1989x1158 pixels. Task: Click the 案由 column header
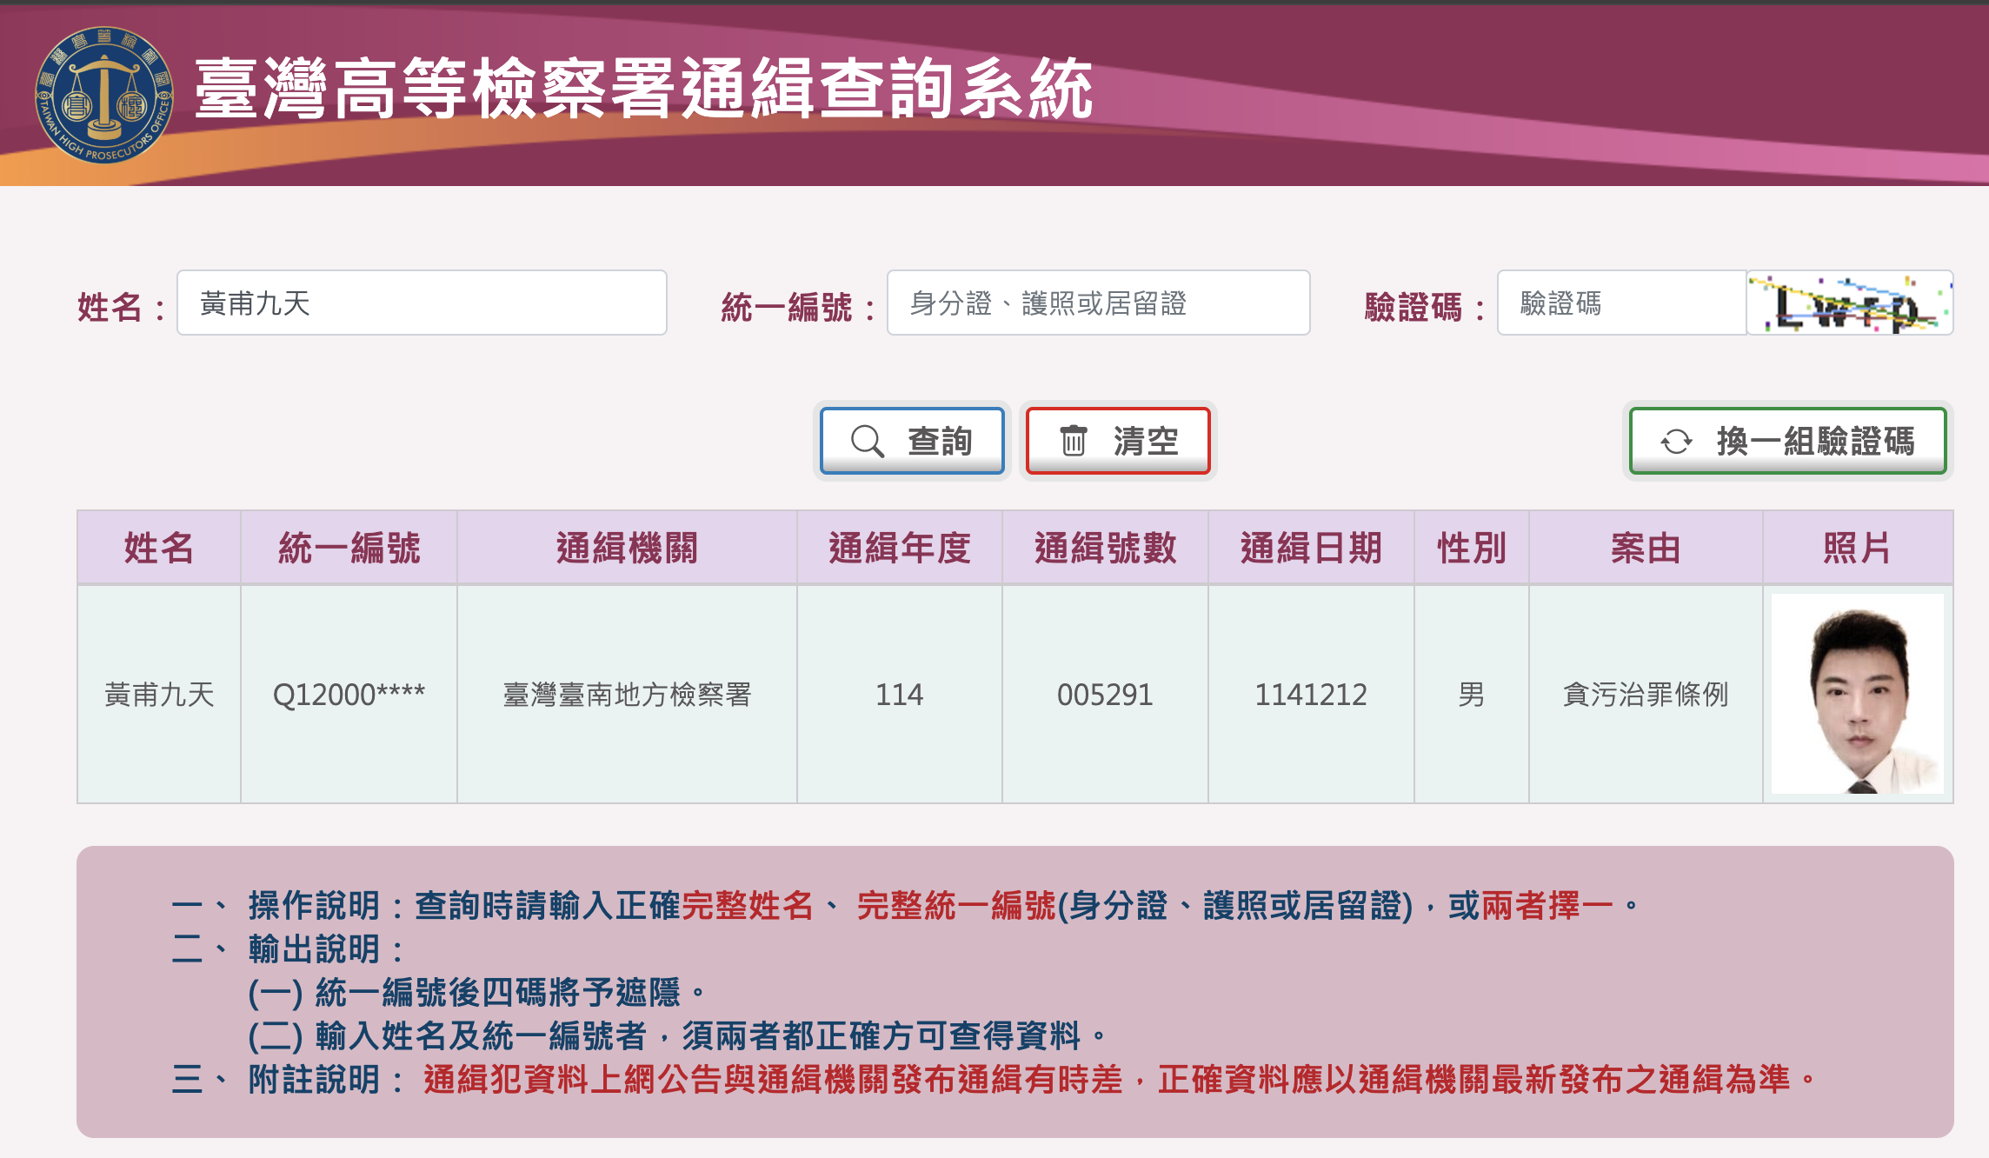click(1645, 548)
